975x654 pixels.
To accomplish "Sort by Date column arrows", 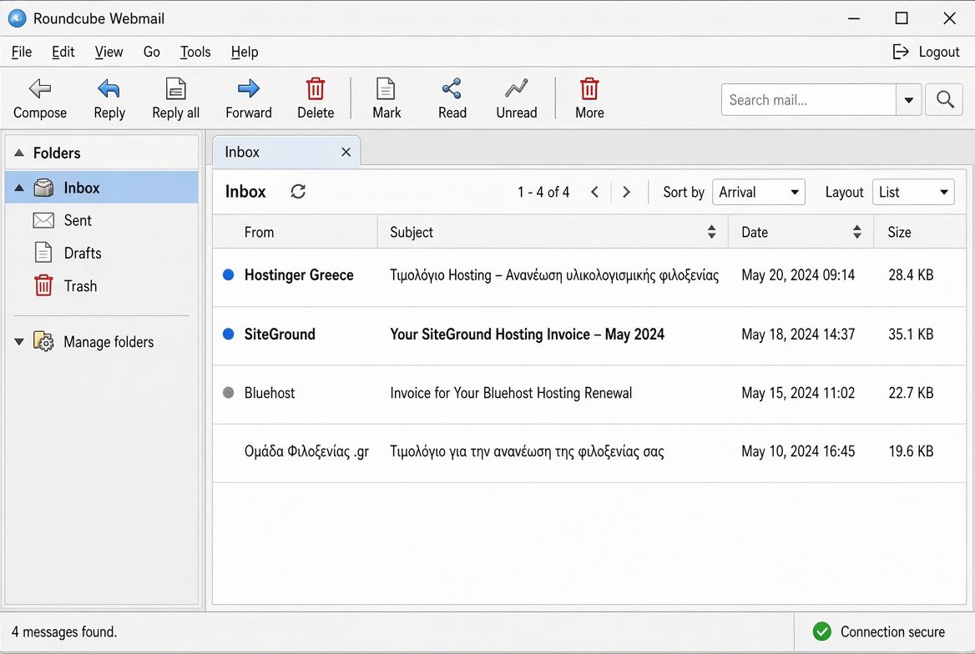I will pyautogui.click(x=856, y=232).
